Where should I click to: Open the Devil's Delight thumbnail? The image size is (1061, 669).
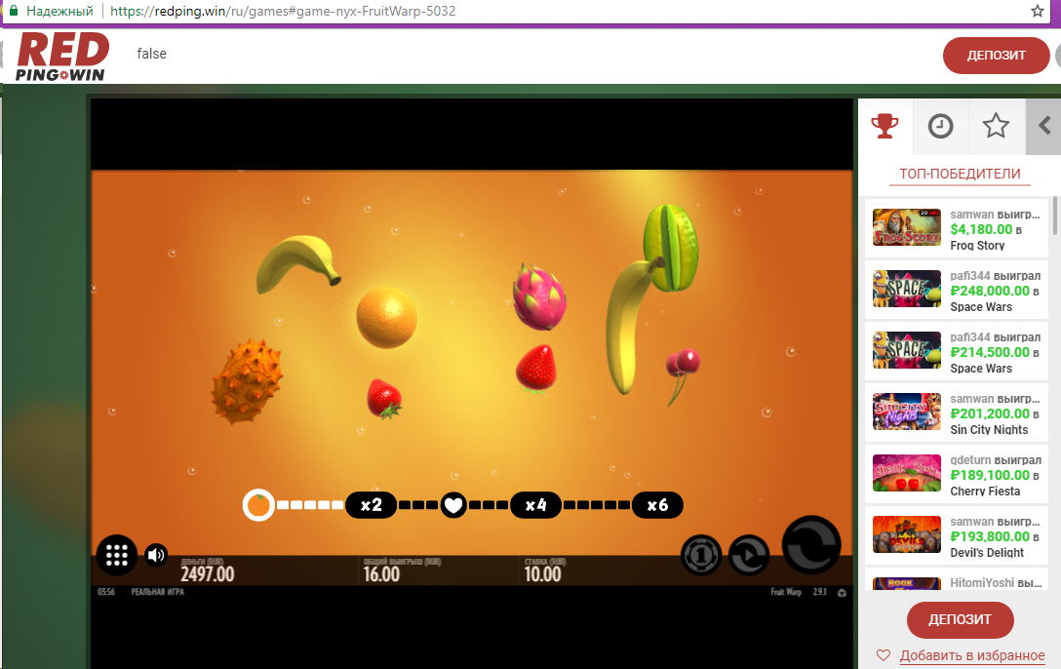point(907,534)
